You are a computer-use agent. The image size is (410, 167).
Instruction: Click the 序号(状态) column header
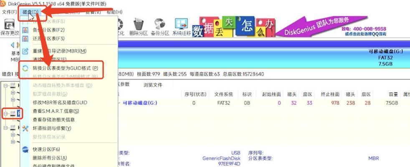(x=195, y=94)
